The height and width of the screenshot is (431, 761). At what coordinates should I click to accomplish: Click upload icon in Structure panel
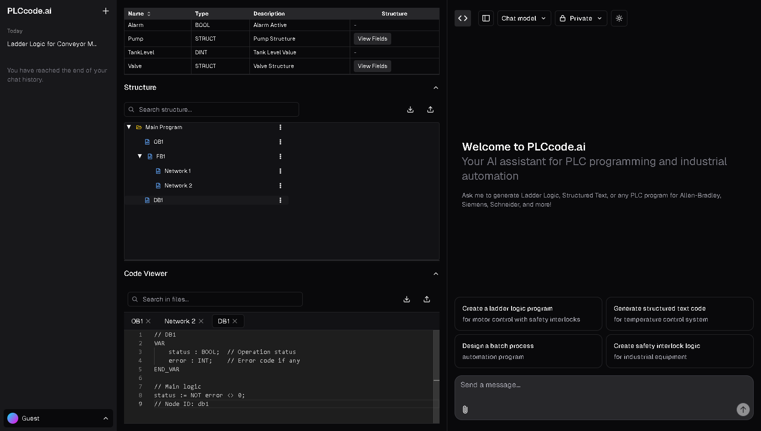pos(430,109)
